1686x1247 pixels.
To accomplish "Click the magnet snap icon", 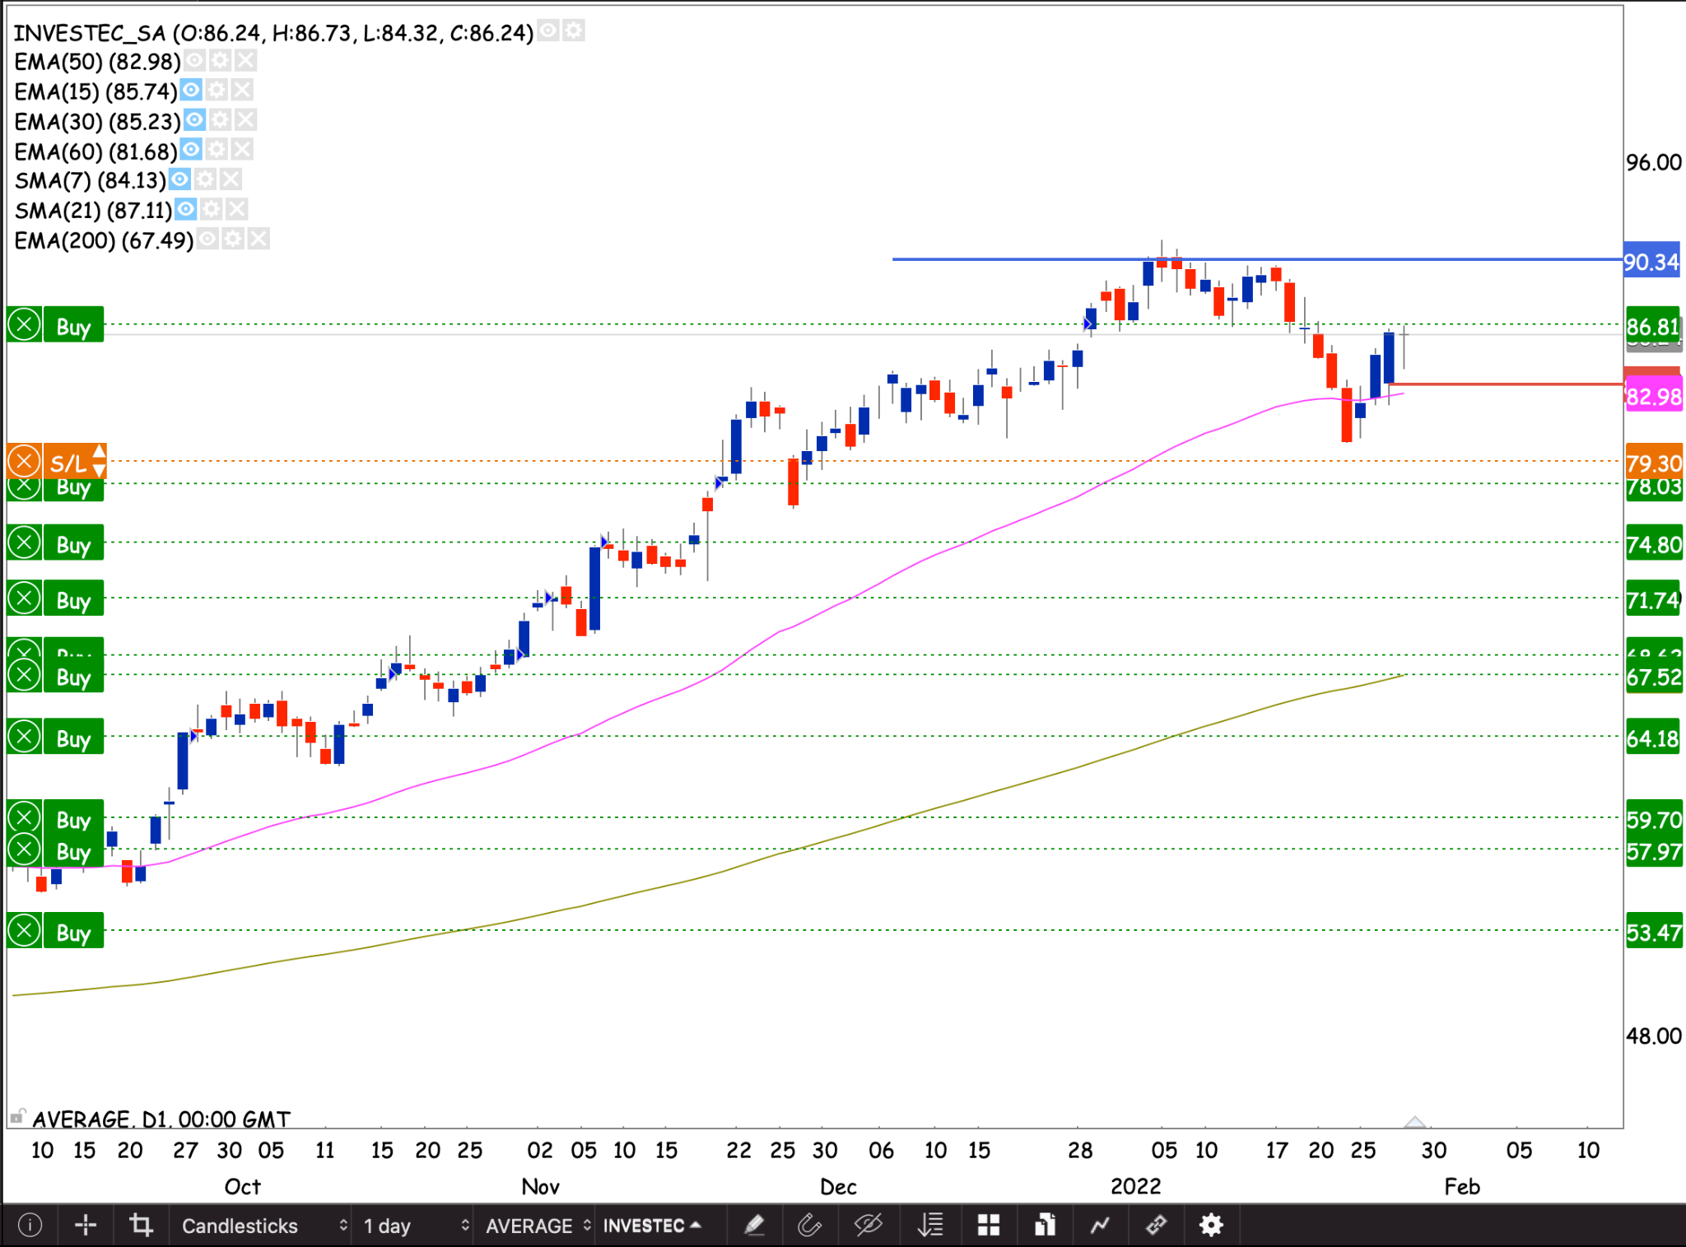I will point(810,1226).
